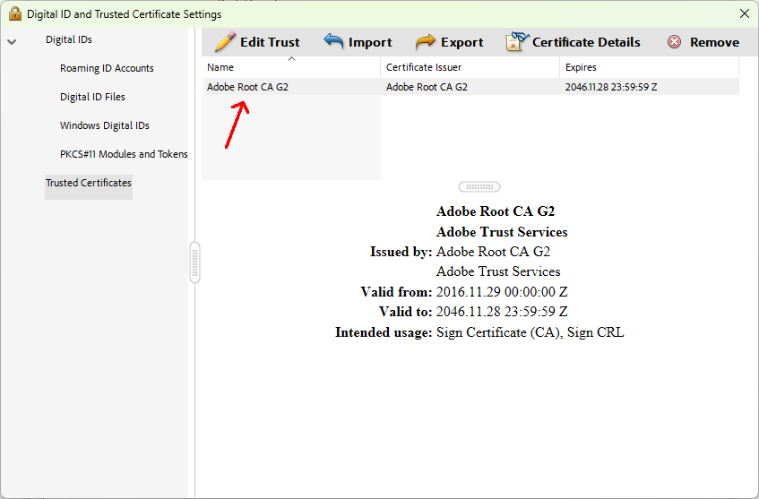
Task: Click the blue Import arrow icon
Action: (333, 42)
